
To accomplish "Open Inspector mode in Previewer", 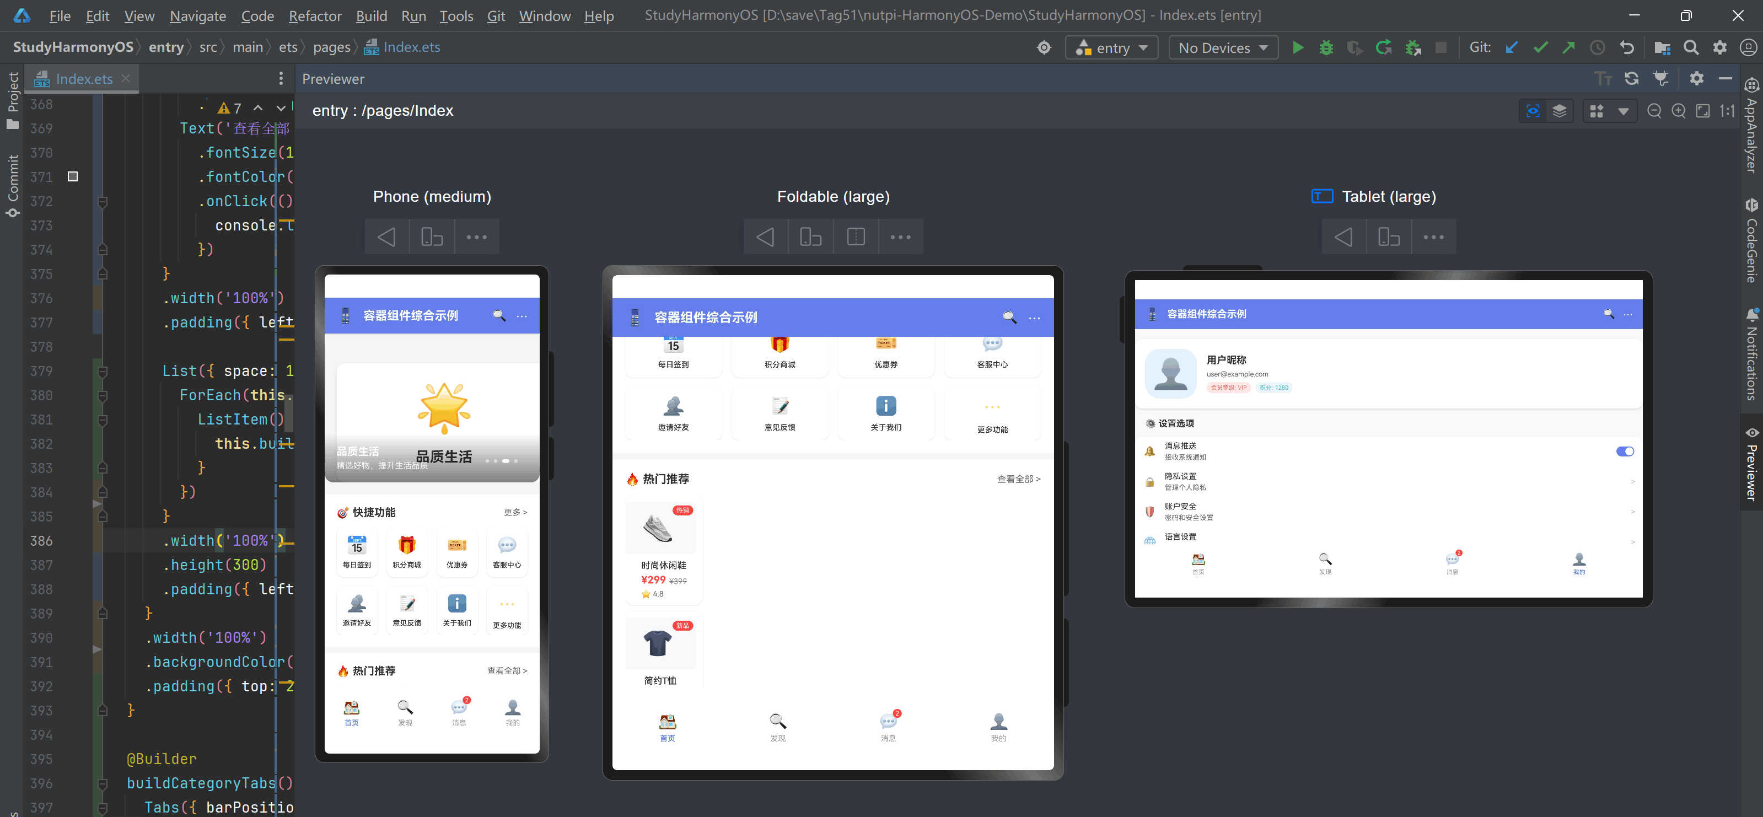I will coord(1533,111).
